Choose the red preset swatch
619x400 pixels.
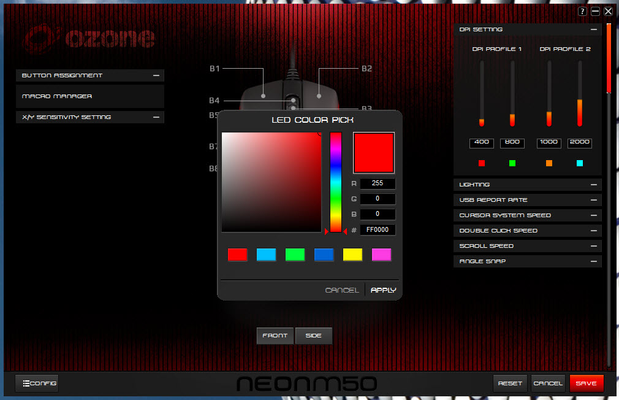pyautogui.click(x=238, y=255)
